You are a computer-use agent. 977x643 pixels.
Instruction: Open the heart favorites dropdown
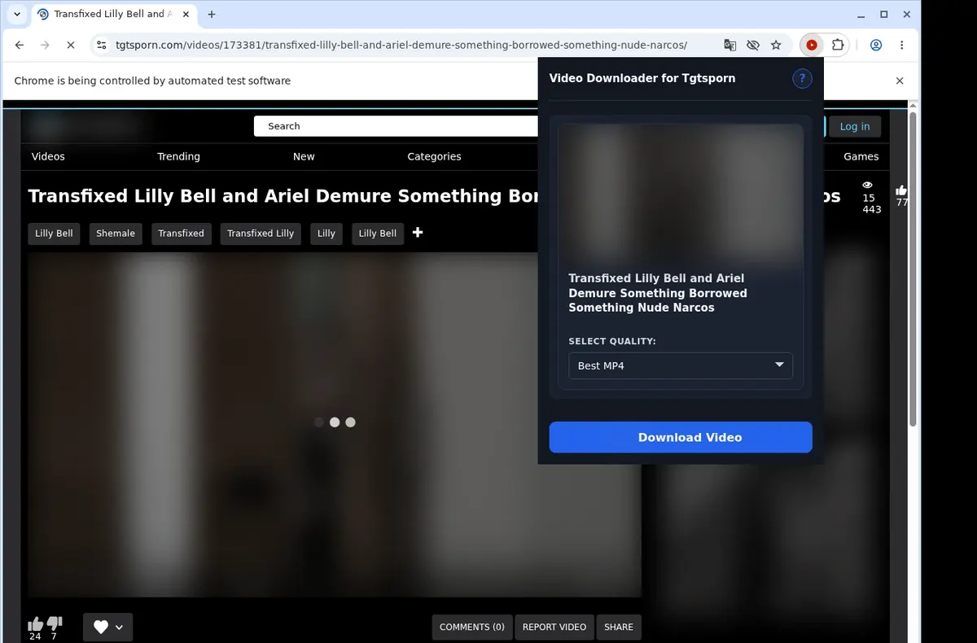point(107,627)
